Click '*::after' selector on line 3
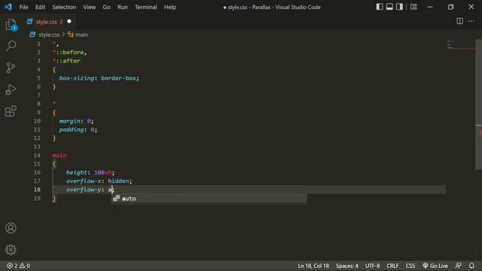482x271 pixels. tap(66, 61)
